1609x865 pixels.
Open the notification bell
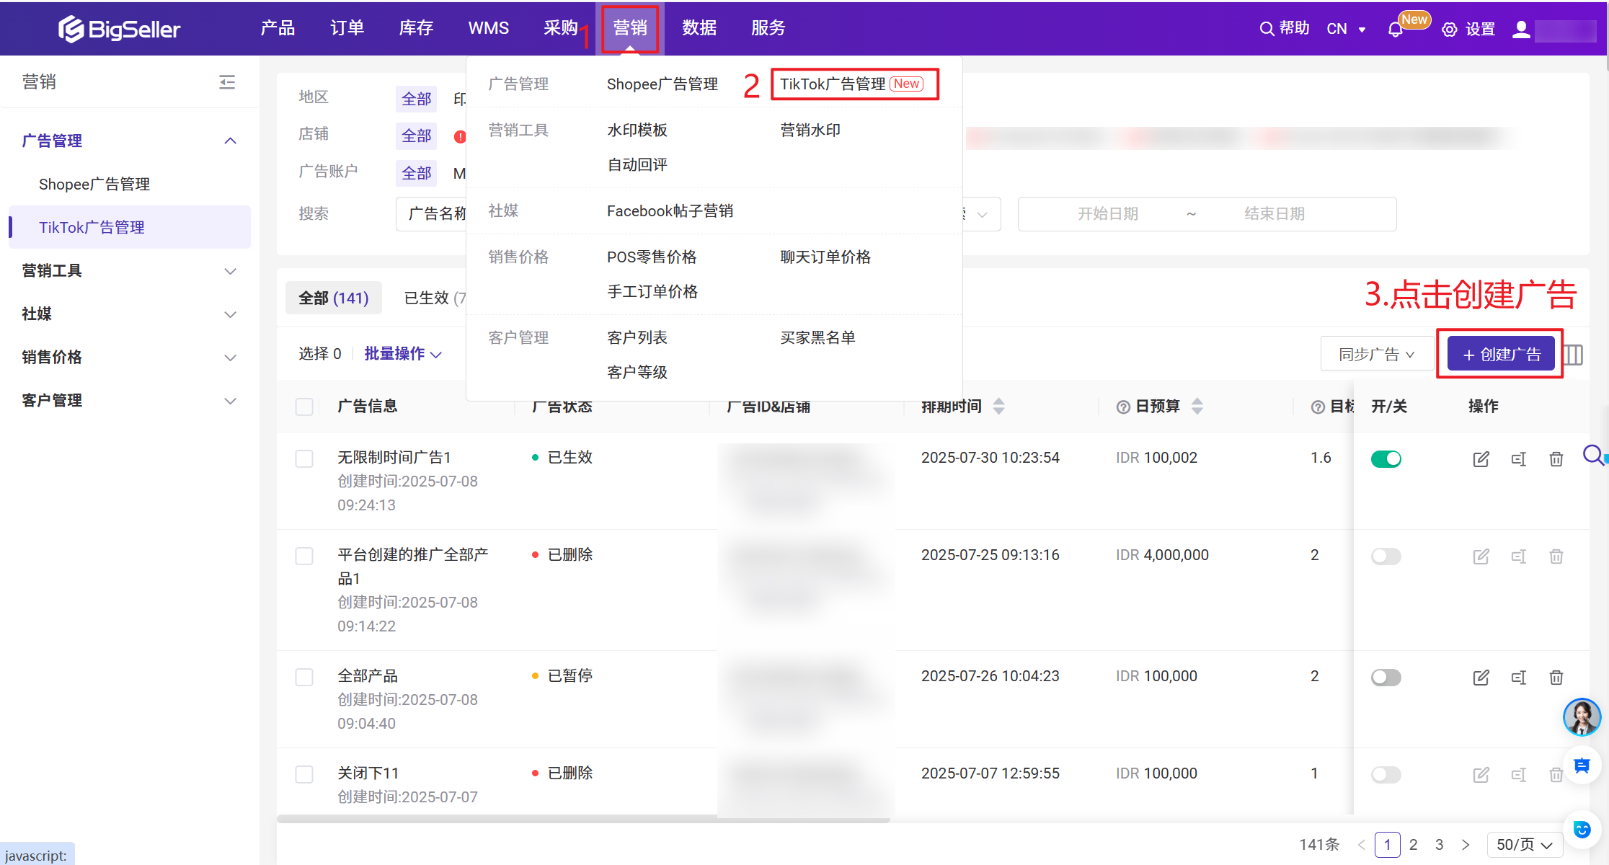1395,29
